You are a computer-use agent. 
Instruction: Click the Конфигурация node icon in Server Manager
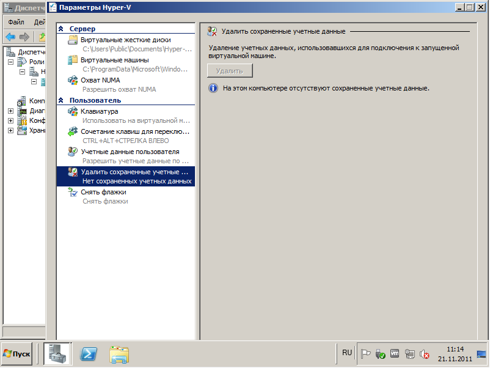coord(22,120)
